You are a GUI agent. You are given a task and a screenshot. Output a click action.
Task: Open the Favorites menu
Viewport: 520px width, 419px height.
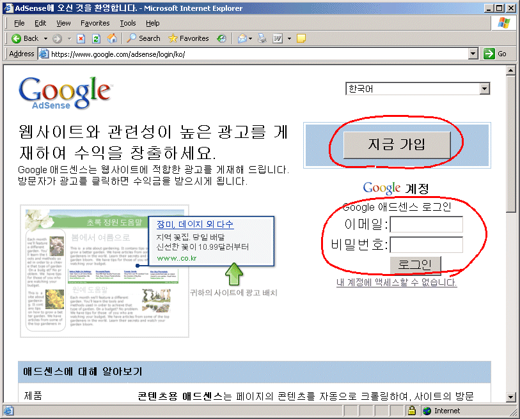click(x=95, y=23)
